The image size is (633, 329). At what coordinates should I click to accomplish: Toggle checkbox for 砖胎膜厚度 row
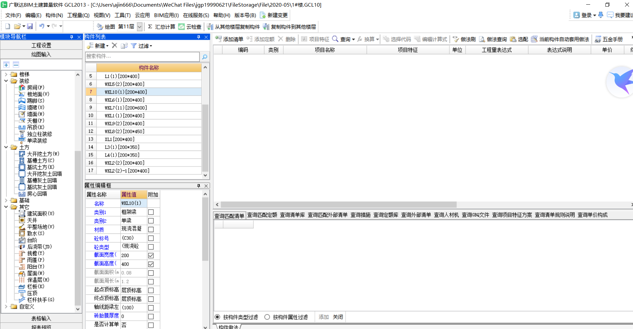coord(151,317)
